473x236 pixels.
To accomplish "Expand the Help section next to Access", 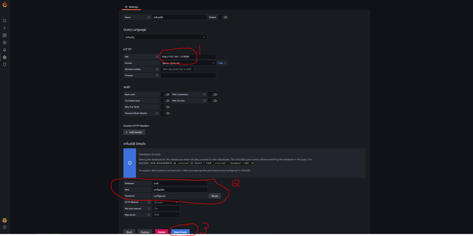I will point(222,63).
